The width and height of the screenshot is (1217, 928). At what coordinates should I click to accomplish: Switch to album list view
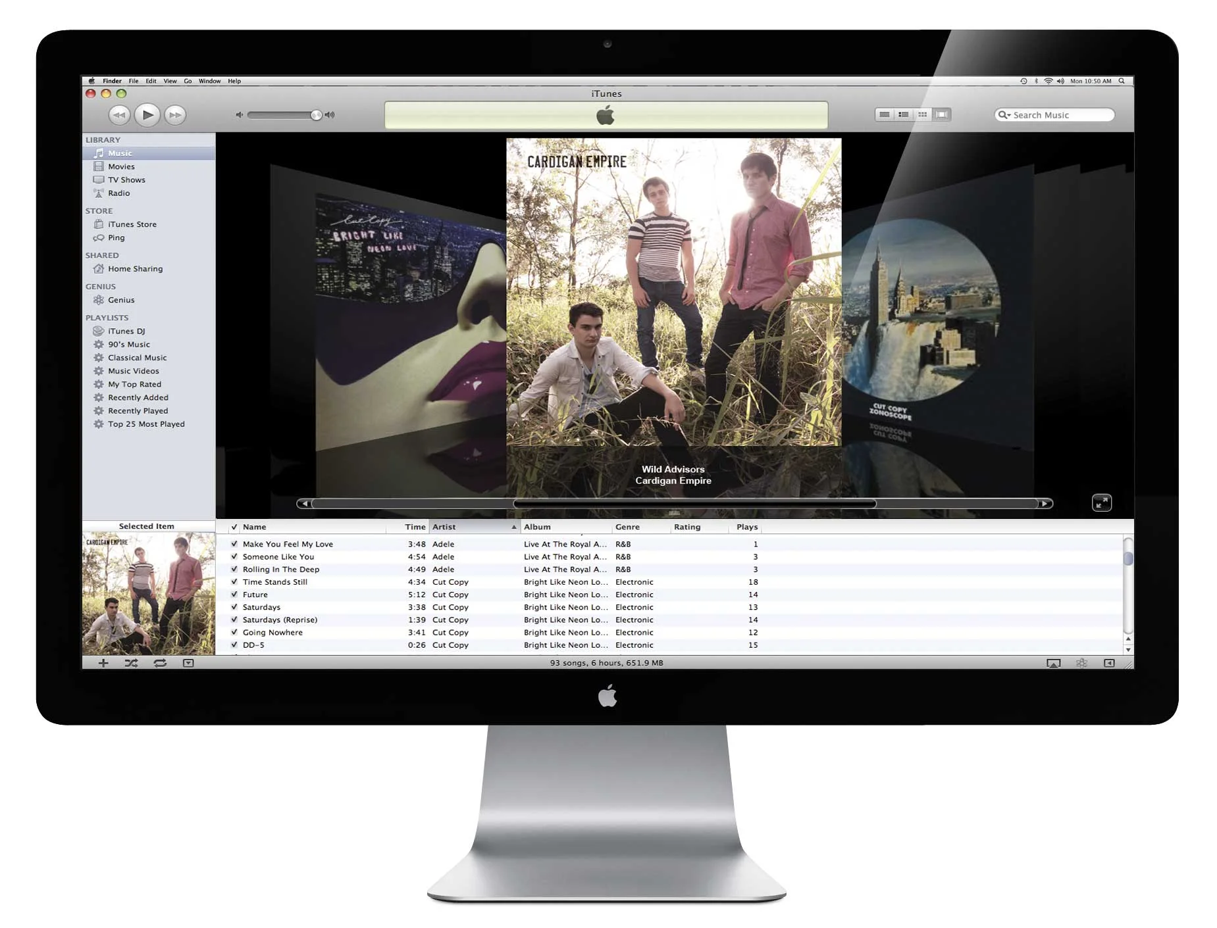point(904,114)
